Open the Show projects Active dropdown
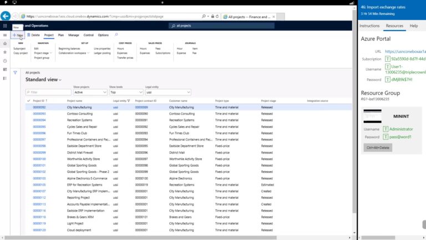This screenshot has height=240, width=426. click(90, 92)
